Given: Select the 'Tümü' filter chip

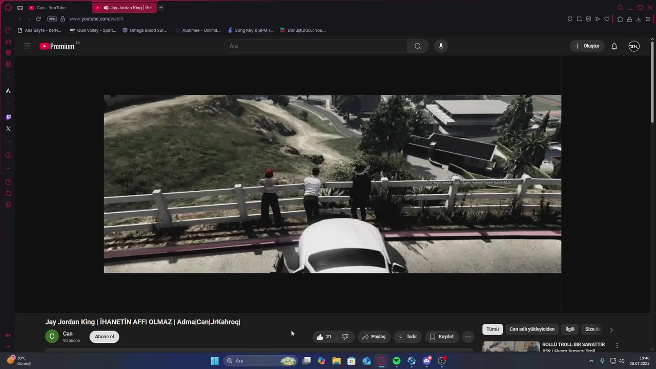Looking at the screenshot, I should pos(493,329).
